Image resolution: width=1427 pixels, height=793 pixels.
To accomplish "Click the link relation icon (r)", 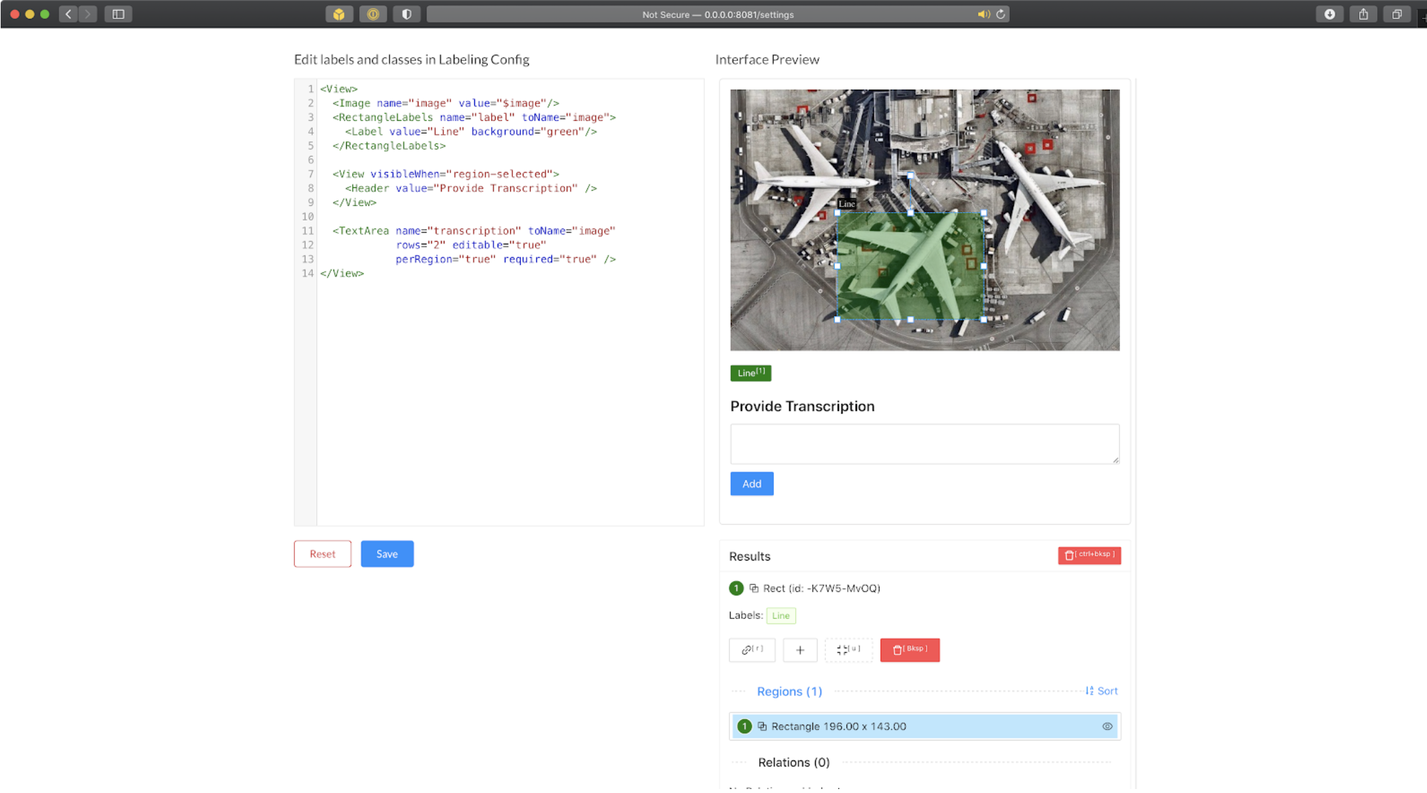I will [752, 648].
